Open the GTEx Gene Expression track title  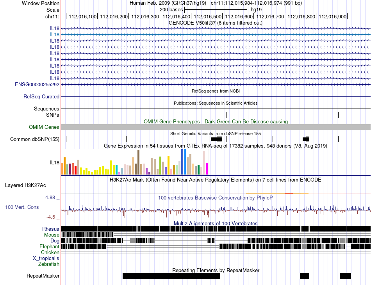(216, 146)
